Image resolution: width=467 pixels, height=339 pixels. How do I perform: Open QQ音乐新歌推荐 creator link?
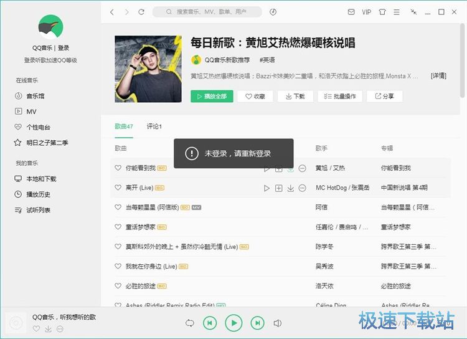coord(227,60)
